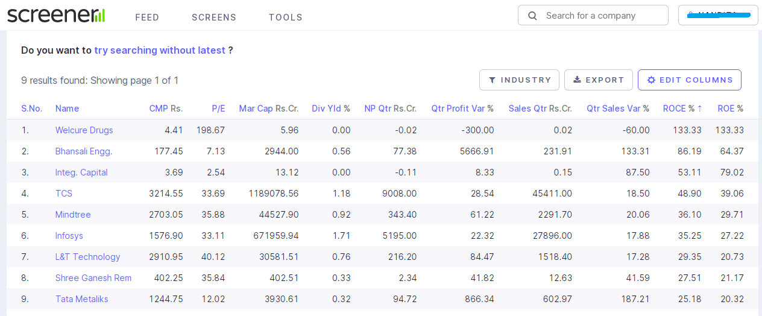The height and width of the screenshot is (316, 762).
Task: Click Infosys dividend yield 1.71
Action: 341,236
